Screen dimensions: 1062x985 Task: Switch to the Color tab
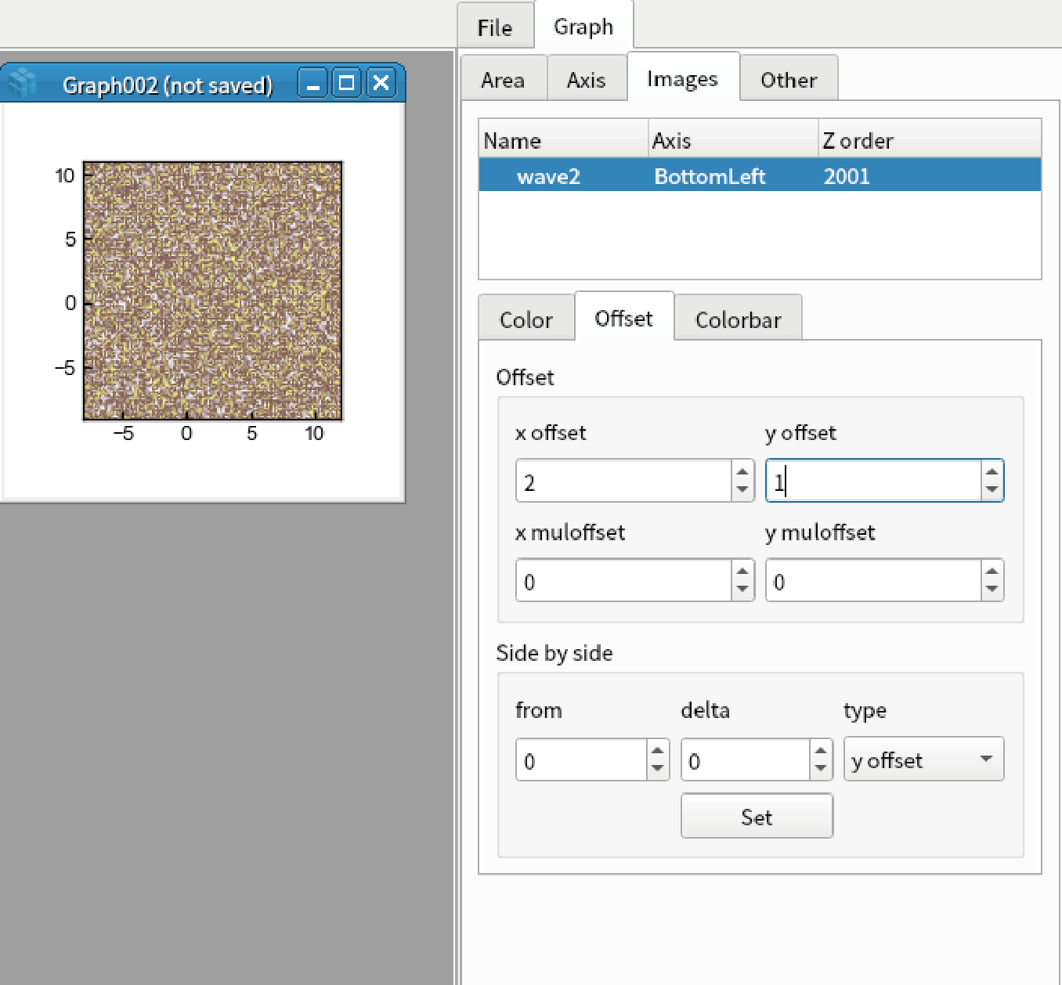[526, 319]
